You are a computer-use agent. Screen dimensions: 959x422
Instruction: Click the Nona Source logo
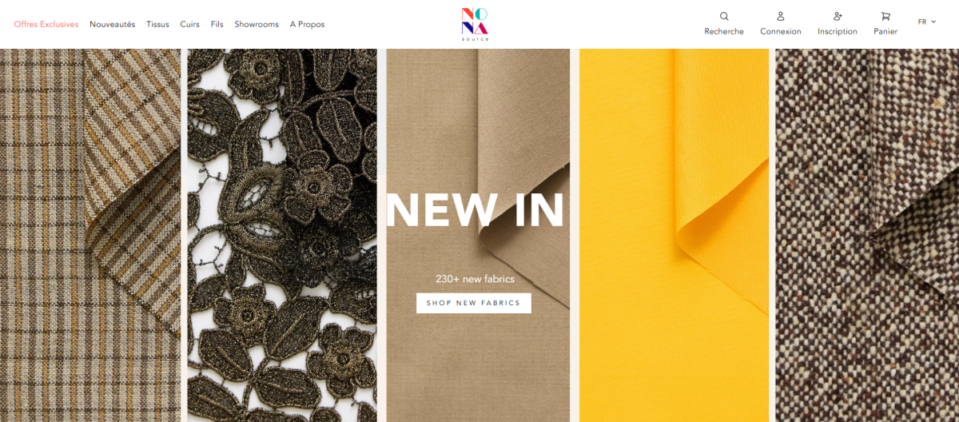tap(475, 24)
